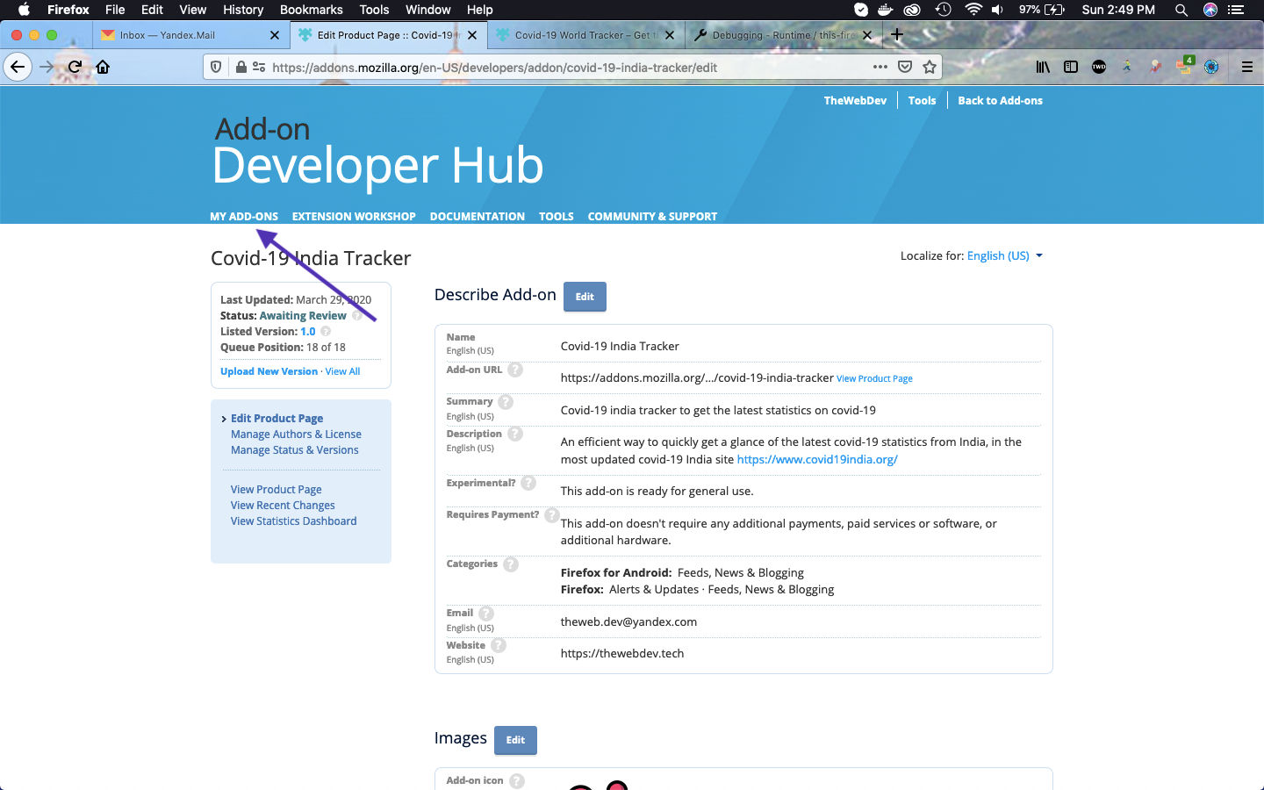Open View Statistics Dashboard link

coord(293,521)
